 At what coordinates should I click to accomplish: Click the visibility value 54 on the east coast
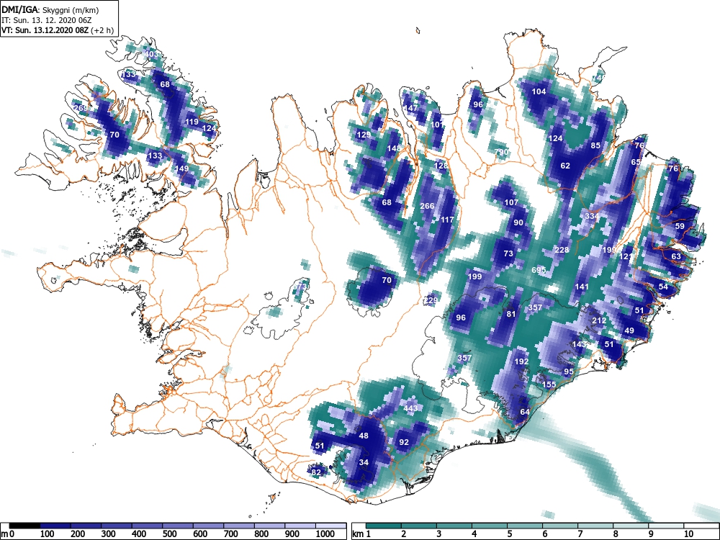tap(663, 287)
